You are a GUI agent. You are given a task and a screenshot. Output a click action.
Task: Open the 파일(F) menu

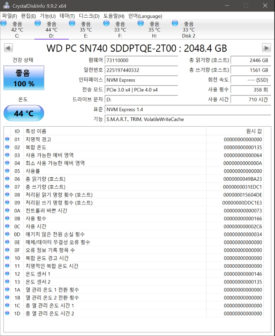coord(10,16)
